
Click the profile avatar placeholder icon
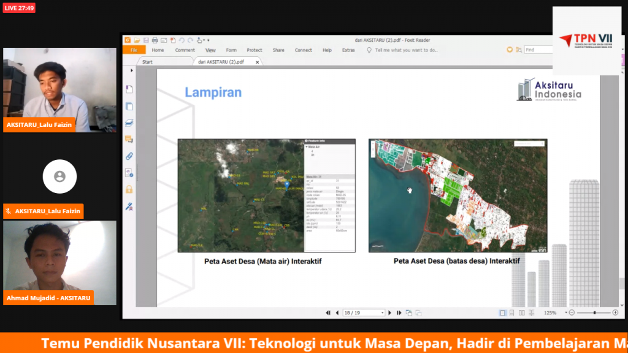point(59,176)
